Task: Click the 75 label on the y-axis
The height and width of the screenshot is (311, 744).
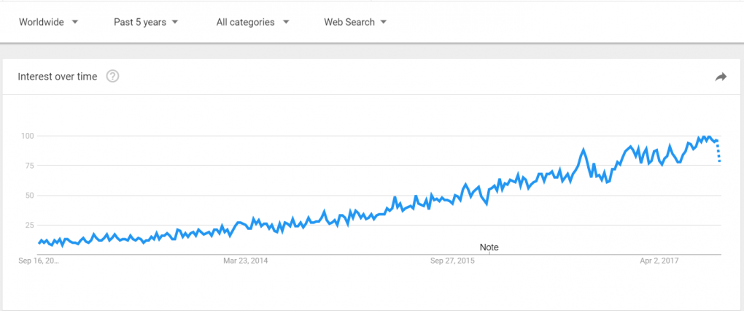Action: [x=30, y=166]
